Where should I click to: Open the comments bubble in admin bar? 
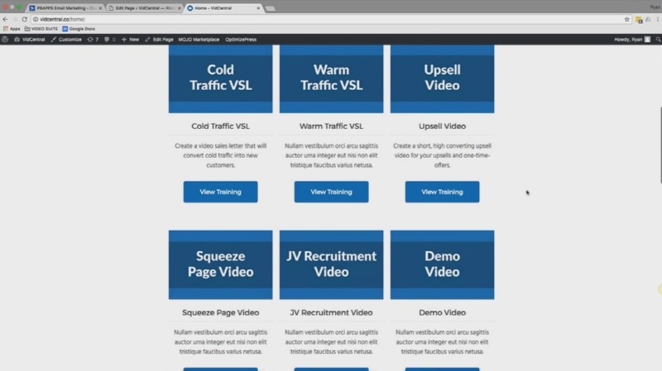[110, 39]
